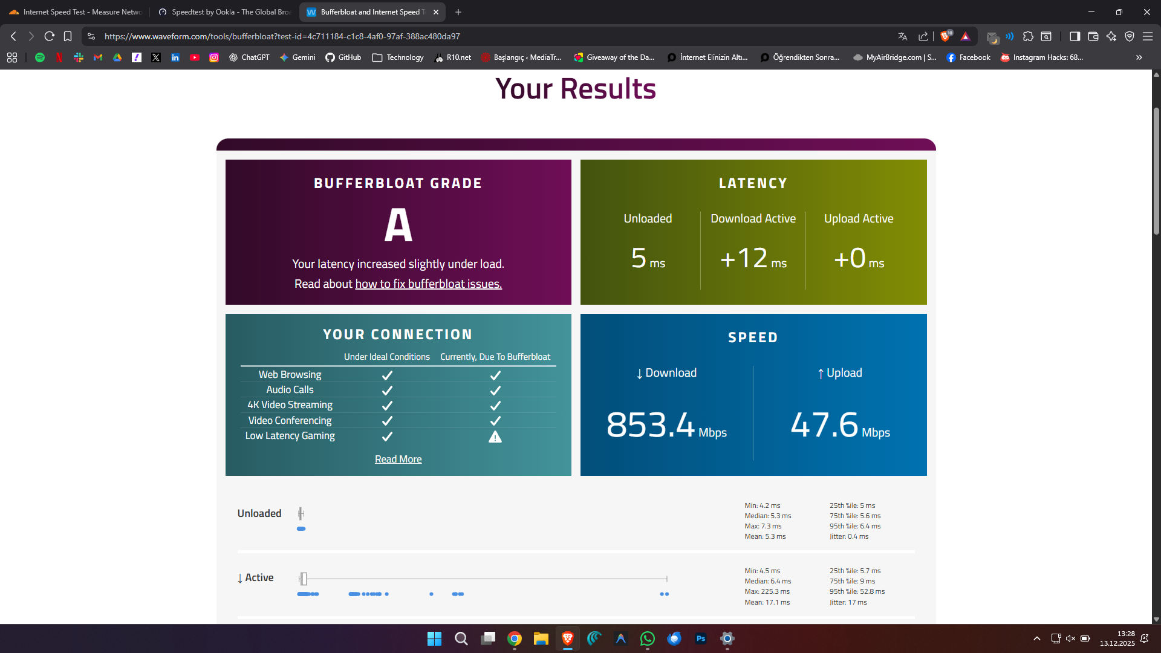Viewport: 1161px width, 653px height.
Task: Open the Slack bookmark
Action: [x=79, y=57]
